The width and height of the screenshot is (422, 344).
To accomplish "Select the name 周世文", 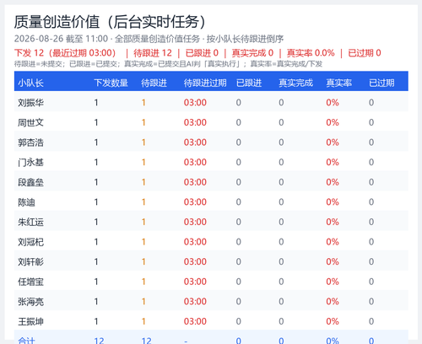I will pyautogui.click(x=30, y=122).
